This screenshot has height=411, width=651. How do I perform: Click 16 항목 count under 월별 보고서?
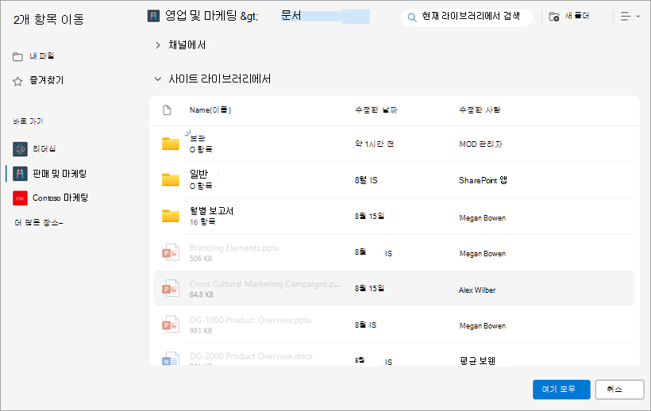[202, 222]
